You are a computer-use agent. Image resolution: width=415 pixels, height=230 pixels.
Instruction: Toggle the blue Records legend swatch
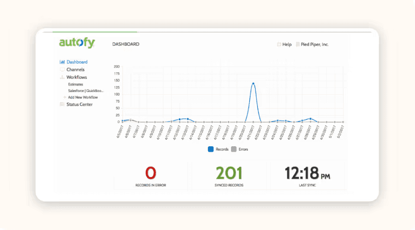click(211, 149)
